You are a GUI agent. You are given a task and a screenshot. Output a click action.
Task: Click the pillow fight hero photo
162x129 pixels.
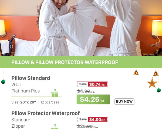81,28
